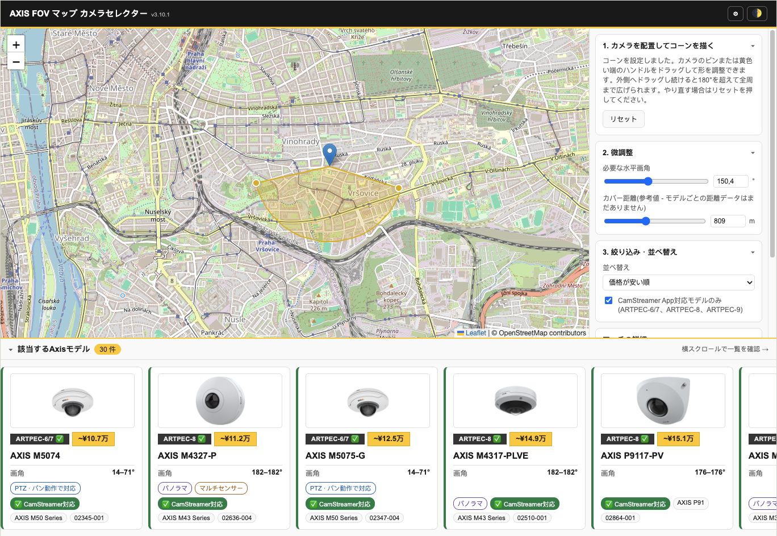Edit the 150,4 angle input field
The width and height of the screenshot is (777, 536).
730,181
